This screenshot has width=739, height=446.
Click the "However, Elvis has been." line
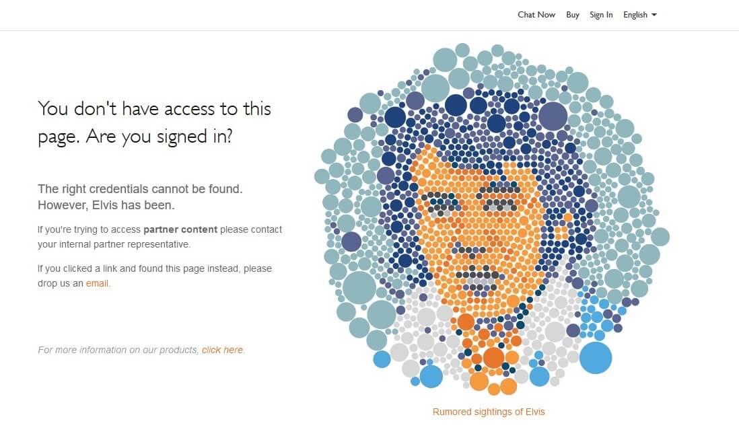106,205
